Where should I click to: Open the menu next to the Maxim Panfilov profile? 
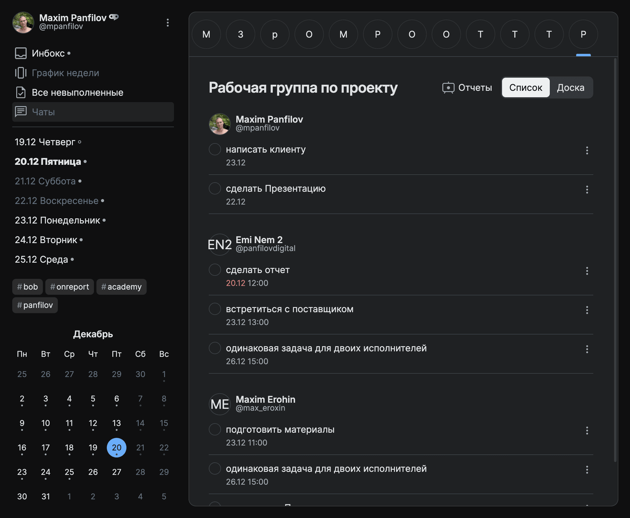168,22
